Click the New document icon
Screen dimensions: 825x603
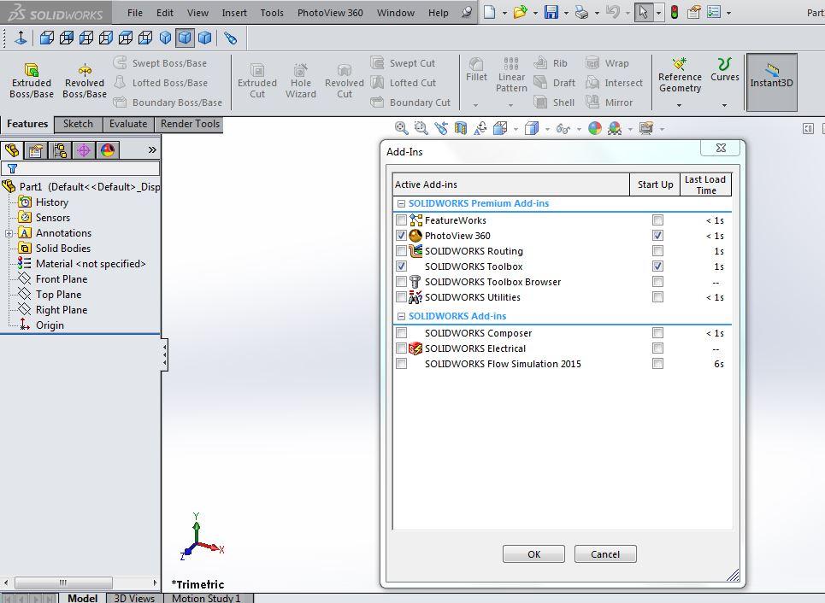489,12
